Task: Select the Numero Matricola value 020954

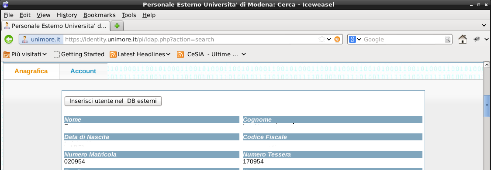Action: [x=75, y=162]
